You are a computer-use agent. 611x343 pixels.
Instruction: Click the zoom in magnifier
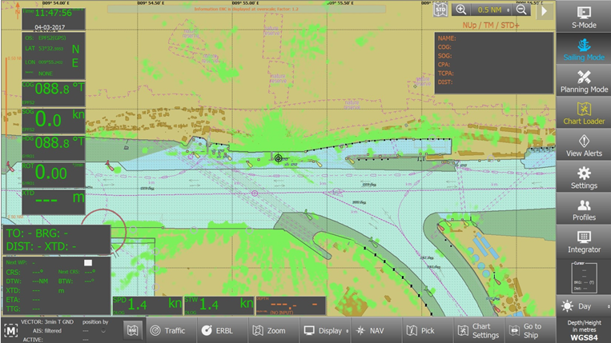click(461, 10)
